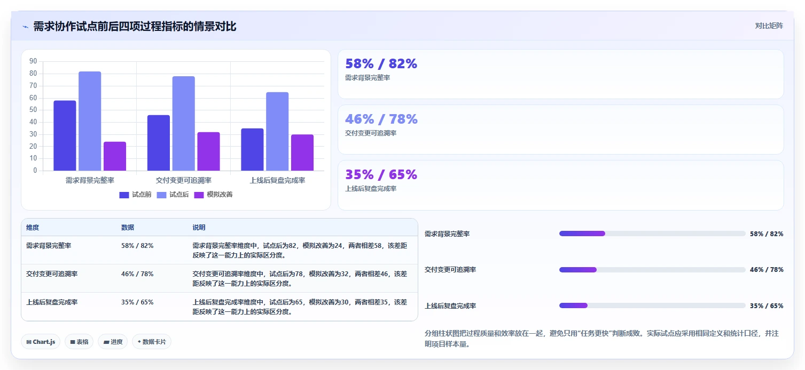The width and height of the screenshot is (805, 370).
Task: Click the 表格 tag chip
Action: 79,342
